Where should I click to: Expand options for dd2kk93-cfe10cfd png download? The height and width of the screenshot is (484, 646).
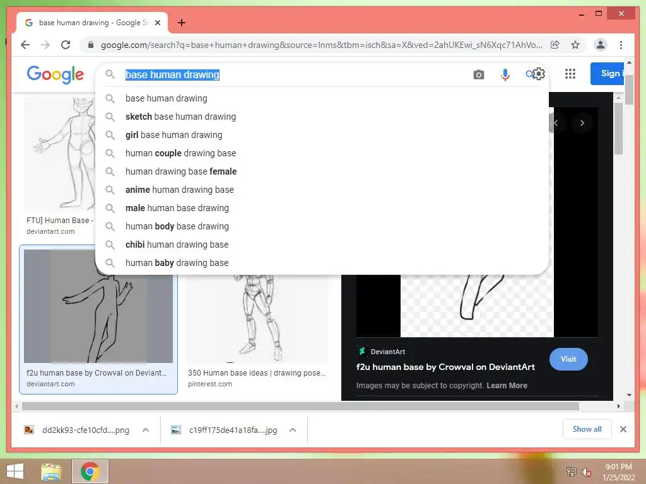click(146, 430)
